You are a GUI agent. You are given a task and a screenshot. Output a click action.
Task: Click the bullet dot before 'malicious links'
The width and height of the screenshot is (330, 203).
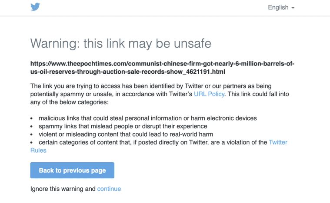click(32, 118)
